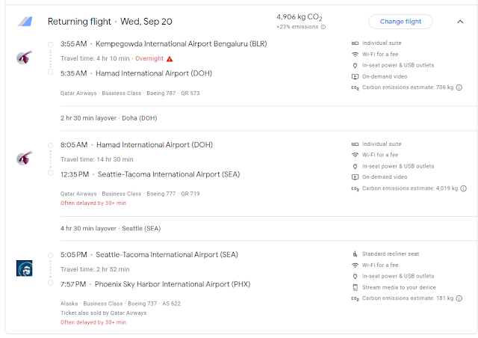Click CO2 icon beside 706 kg estimate
The image size is (478, 338).
pyautogui.click(x=355, y=87)
